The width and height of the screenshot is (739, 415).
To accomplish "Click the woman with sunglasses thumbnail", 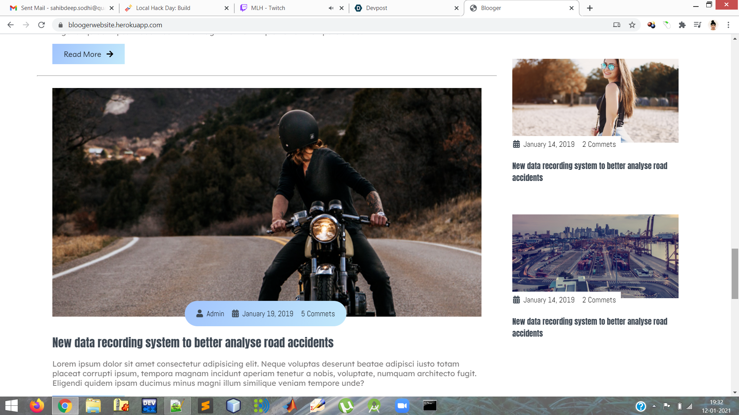I will click(595, 100).
